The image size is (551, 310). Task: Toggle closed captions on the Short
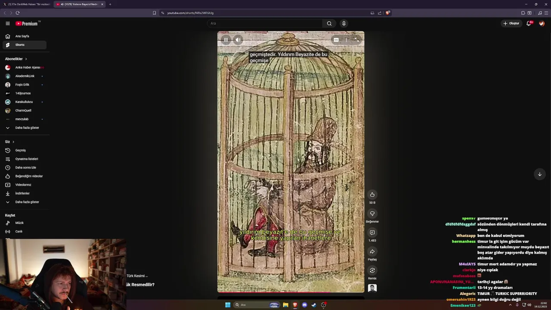[x=336, y=40]
